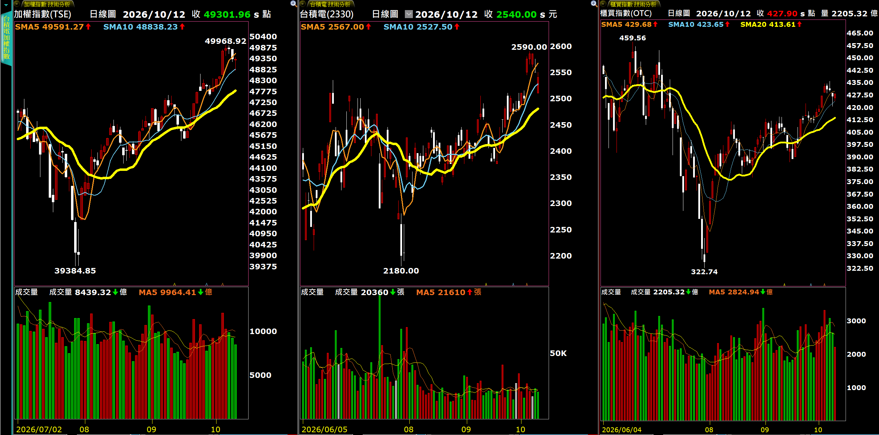Click the 39384.85 low price marker in TSE chart

click(75, 271)
